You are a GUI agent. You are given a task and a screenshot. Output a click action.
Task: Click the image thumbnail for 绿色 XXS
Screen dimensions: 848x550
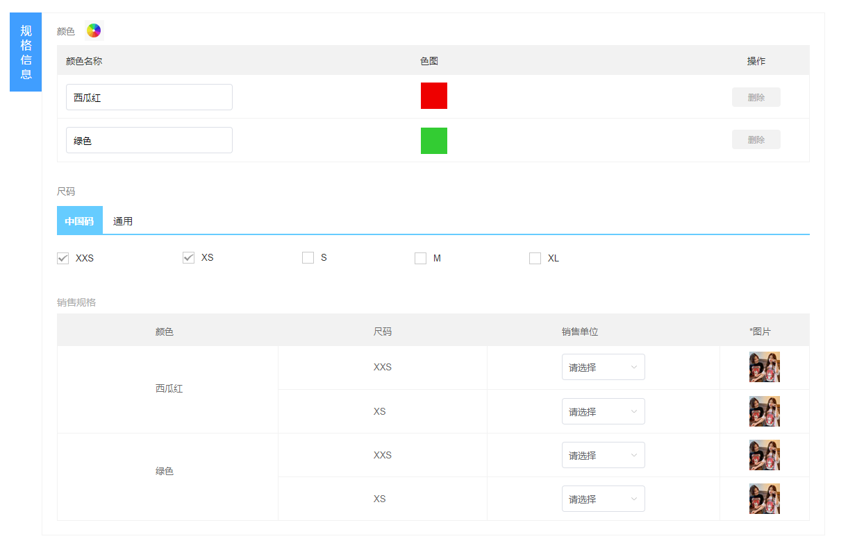coord(765,455)
